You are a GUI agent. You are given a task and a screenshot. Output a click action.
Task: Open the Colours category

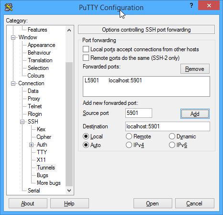[x=36, y=76]
